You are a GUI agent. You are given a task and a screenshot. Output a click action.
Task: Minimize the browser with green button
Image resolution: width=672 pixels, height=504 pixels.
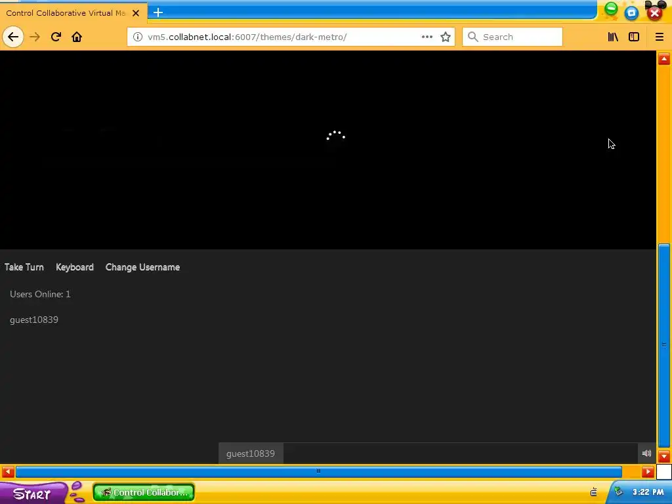tap(612, 9)
